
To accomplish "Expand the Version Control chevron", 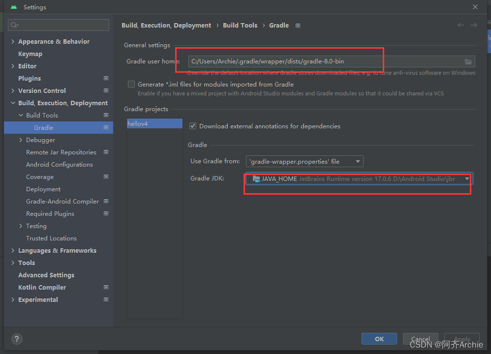I will [x=13, y=90].
